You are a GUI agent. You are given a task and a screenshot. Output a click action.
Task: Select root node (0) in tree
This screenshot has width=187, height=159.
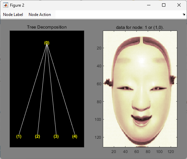coord(47,43)
